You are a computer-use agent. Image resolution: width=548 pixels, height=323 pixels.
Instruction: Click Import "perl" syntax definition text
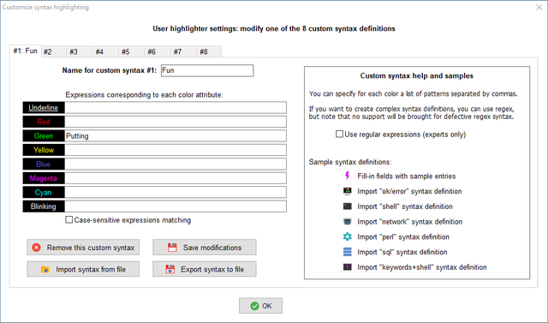pyautogui.click(x=403, y=237)
